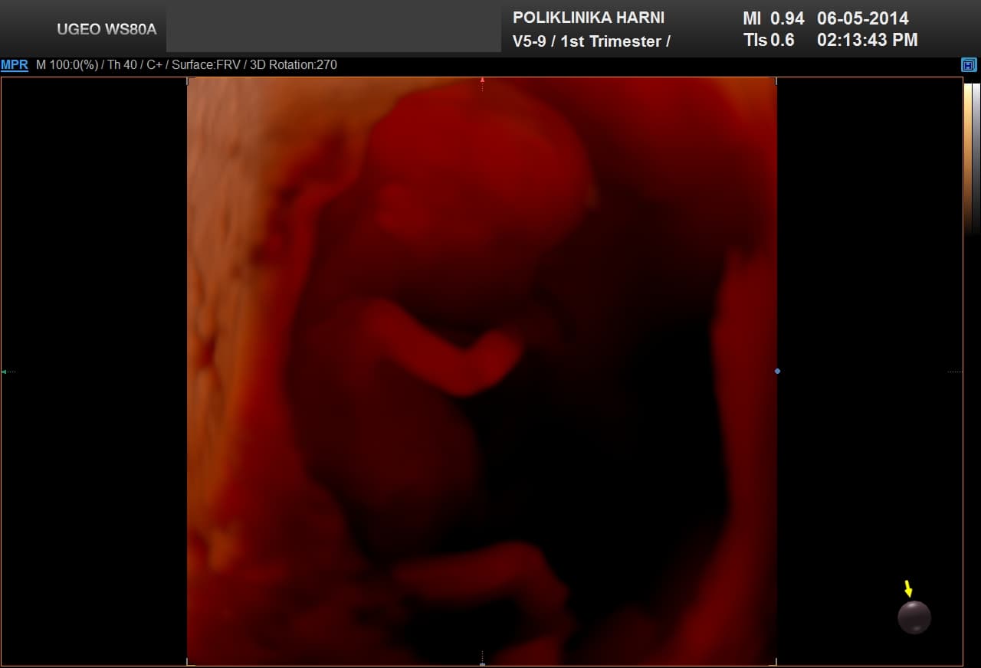Image resolution: width=981 pixels, height=668 pixels.
Task: Click the blue save icon at top right
Action: 969,65
